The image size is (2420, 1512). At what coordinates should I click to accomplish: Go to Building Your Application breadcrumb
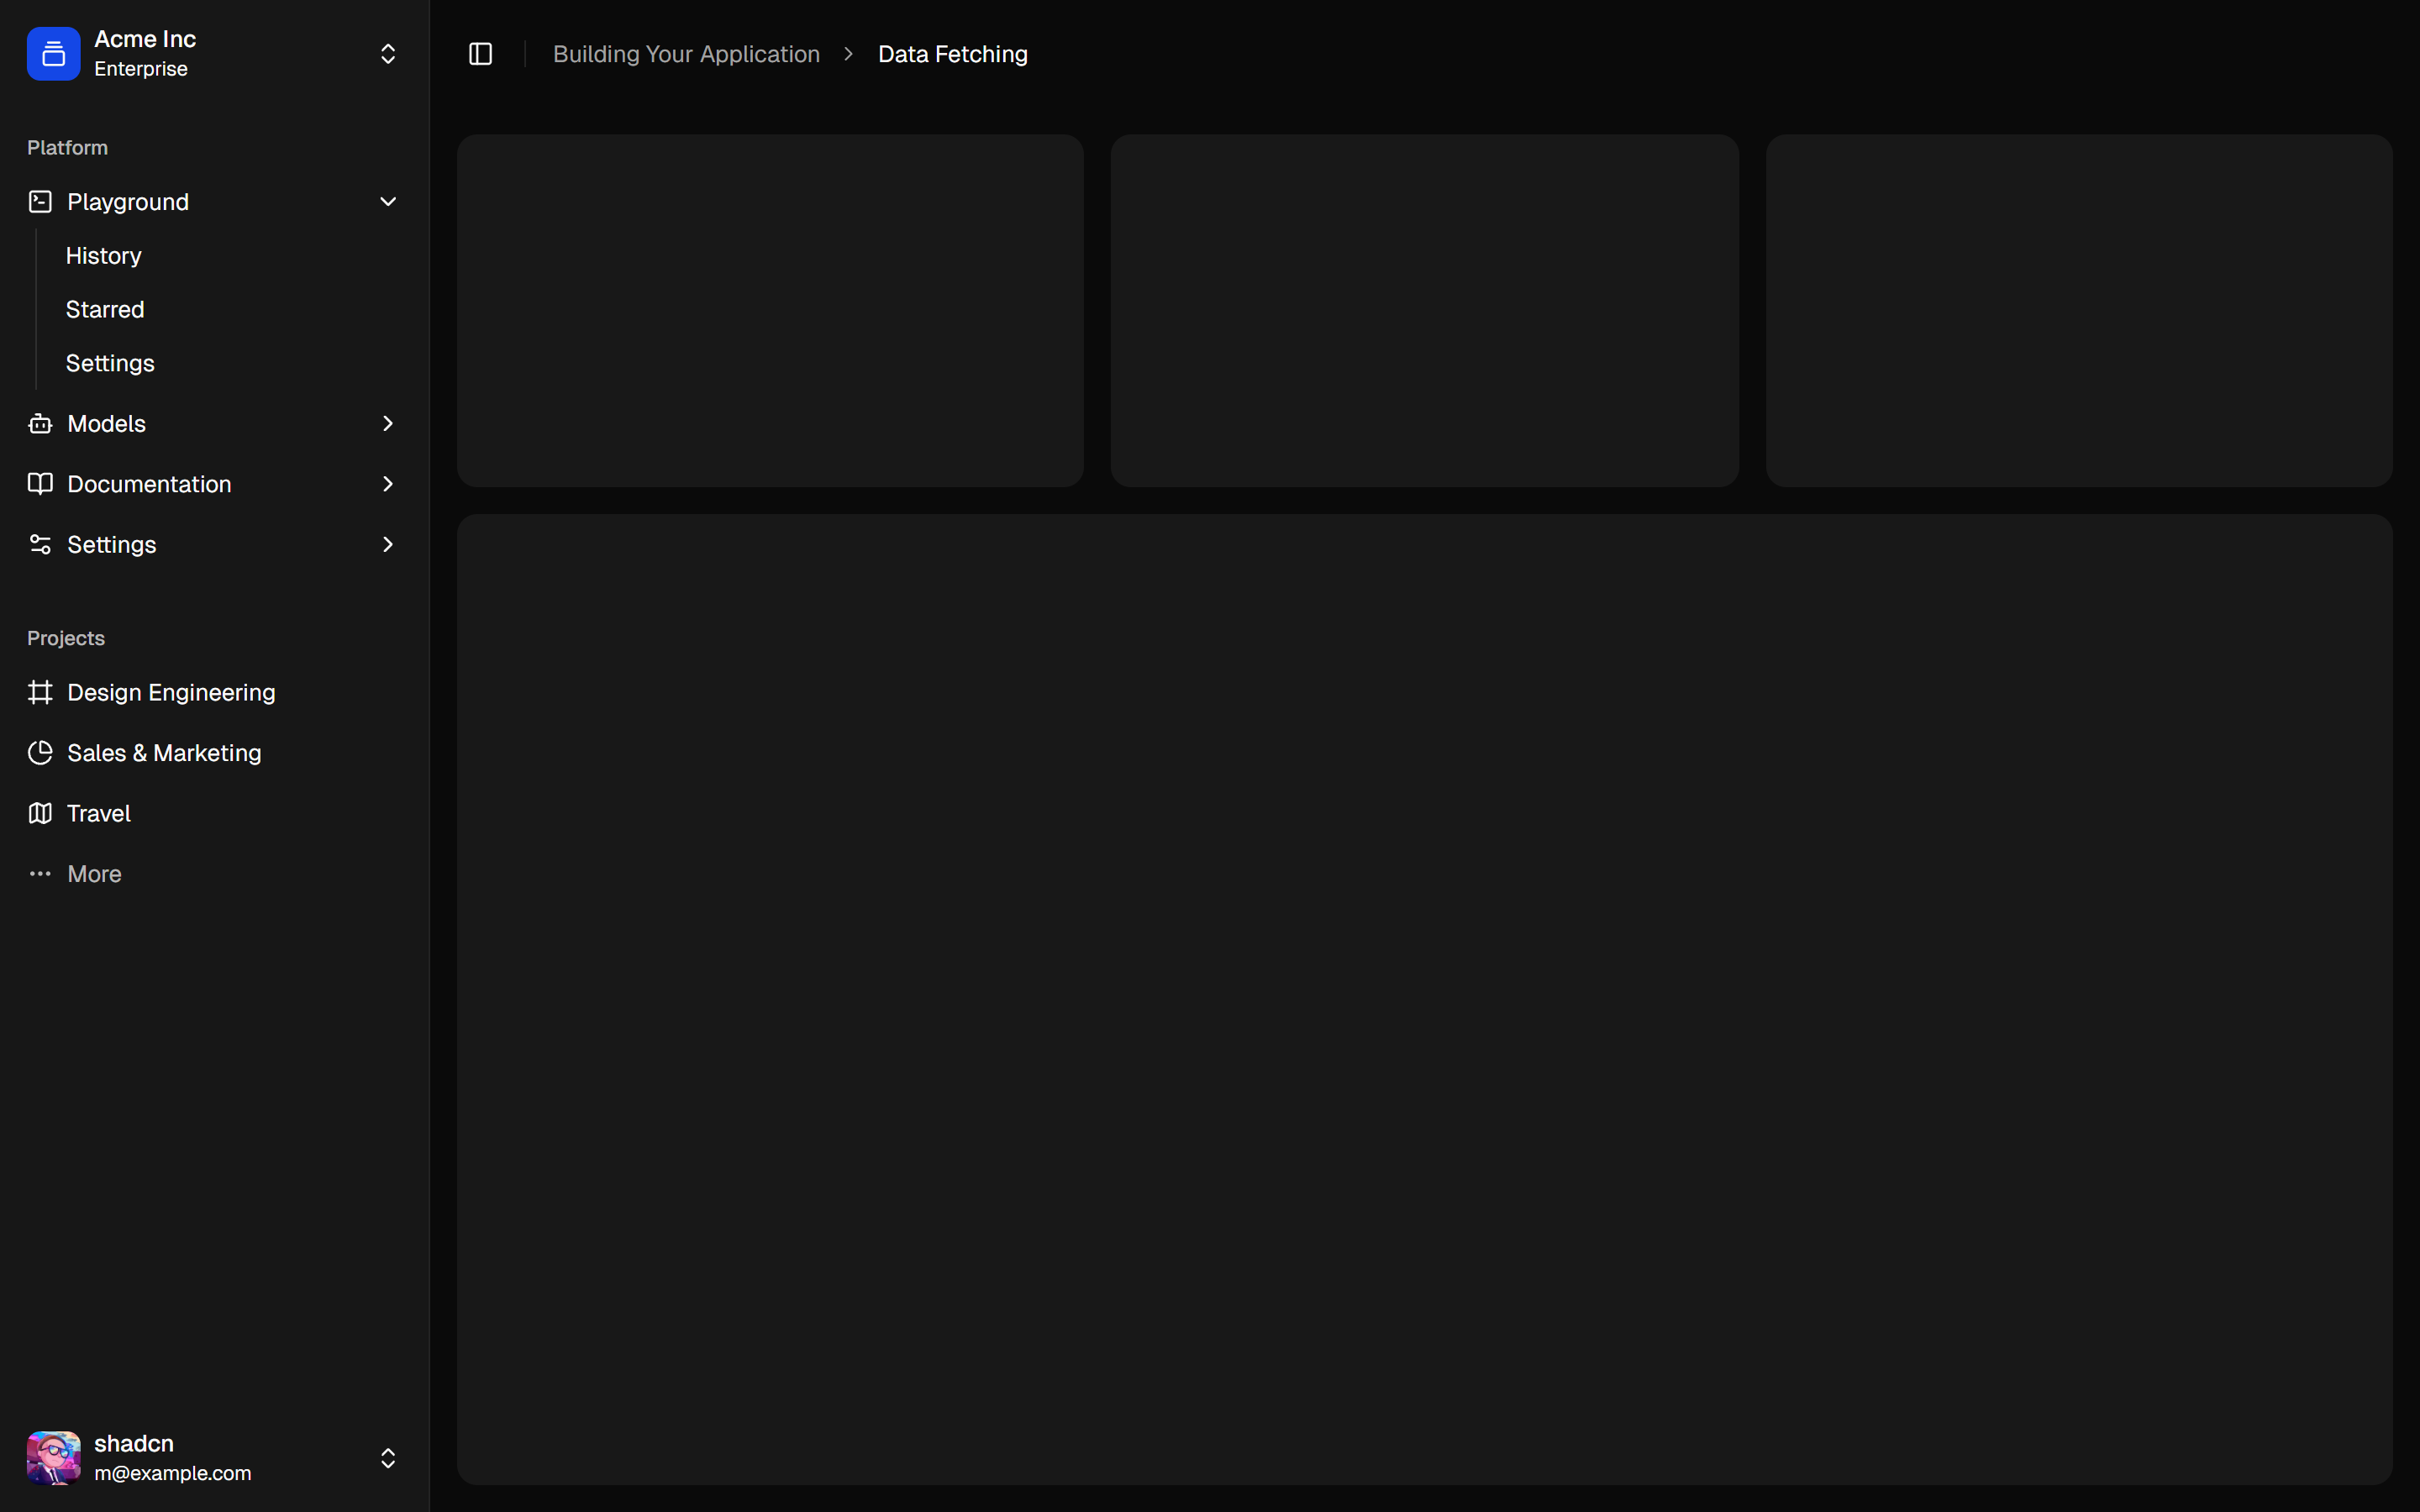(686, 54)
